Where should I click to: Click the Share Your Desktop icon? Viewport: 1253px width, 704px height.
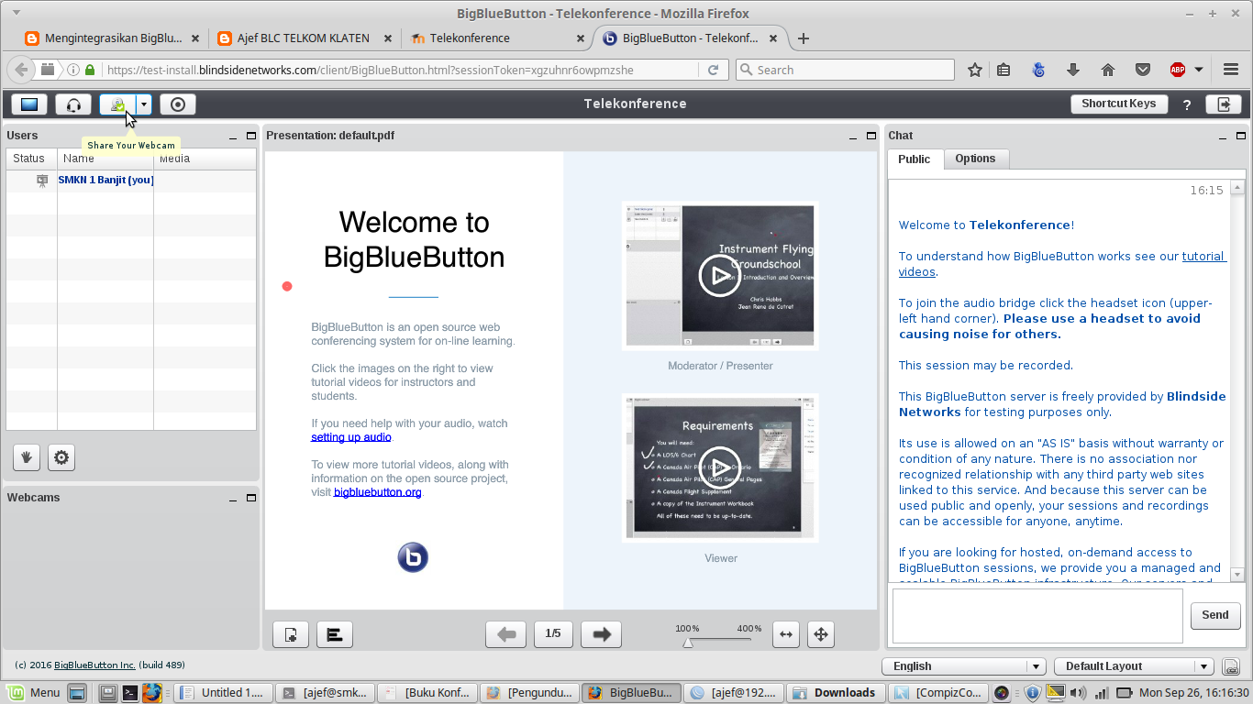coord(29,104)
